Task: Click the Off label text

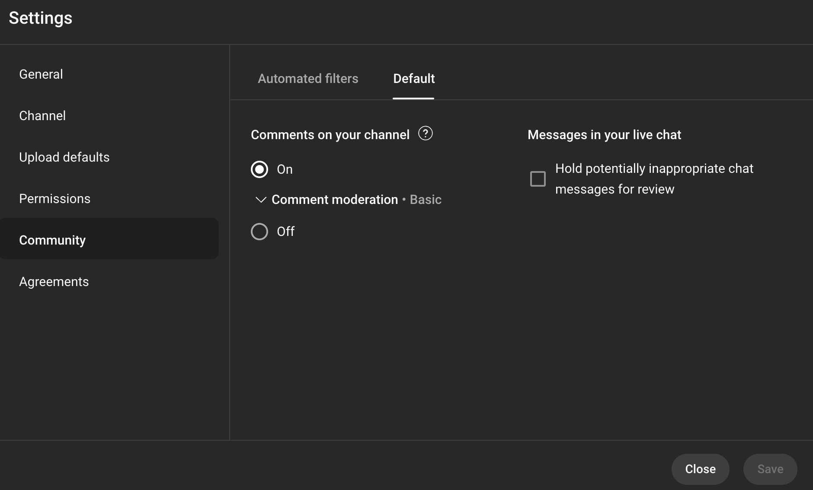Action: tap(285, 232)
